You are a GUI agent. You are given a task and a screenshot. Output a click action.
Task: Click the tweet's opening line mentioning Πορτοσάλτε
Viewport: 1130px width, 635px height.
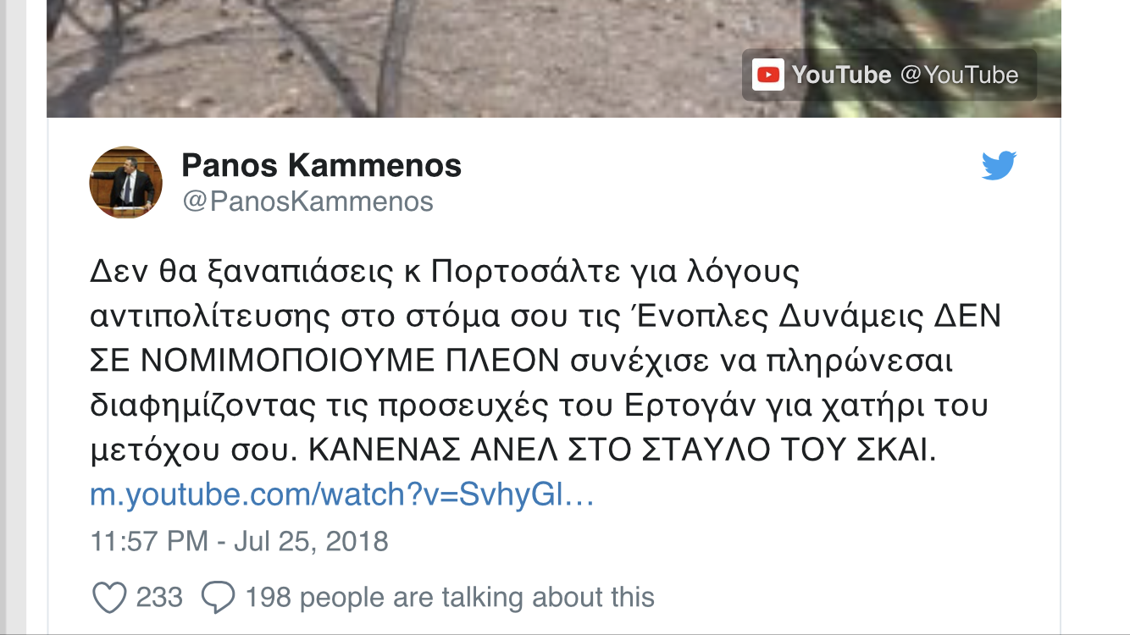(445, 273)
